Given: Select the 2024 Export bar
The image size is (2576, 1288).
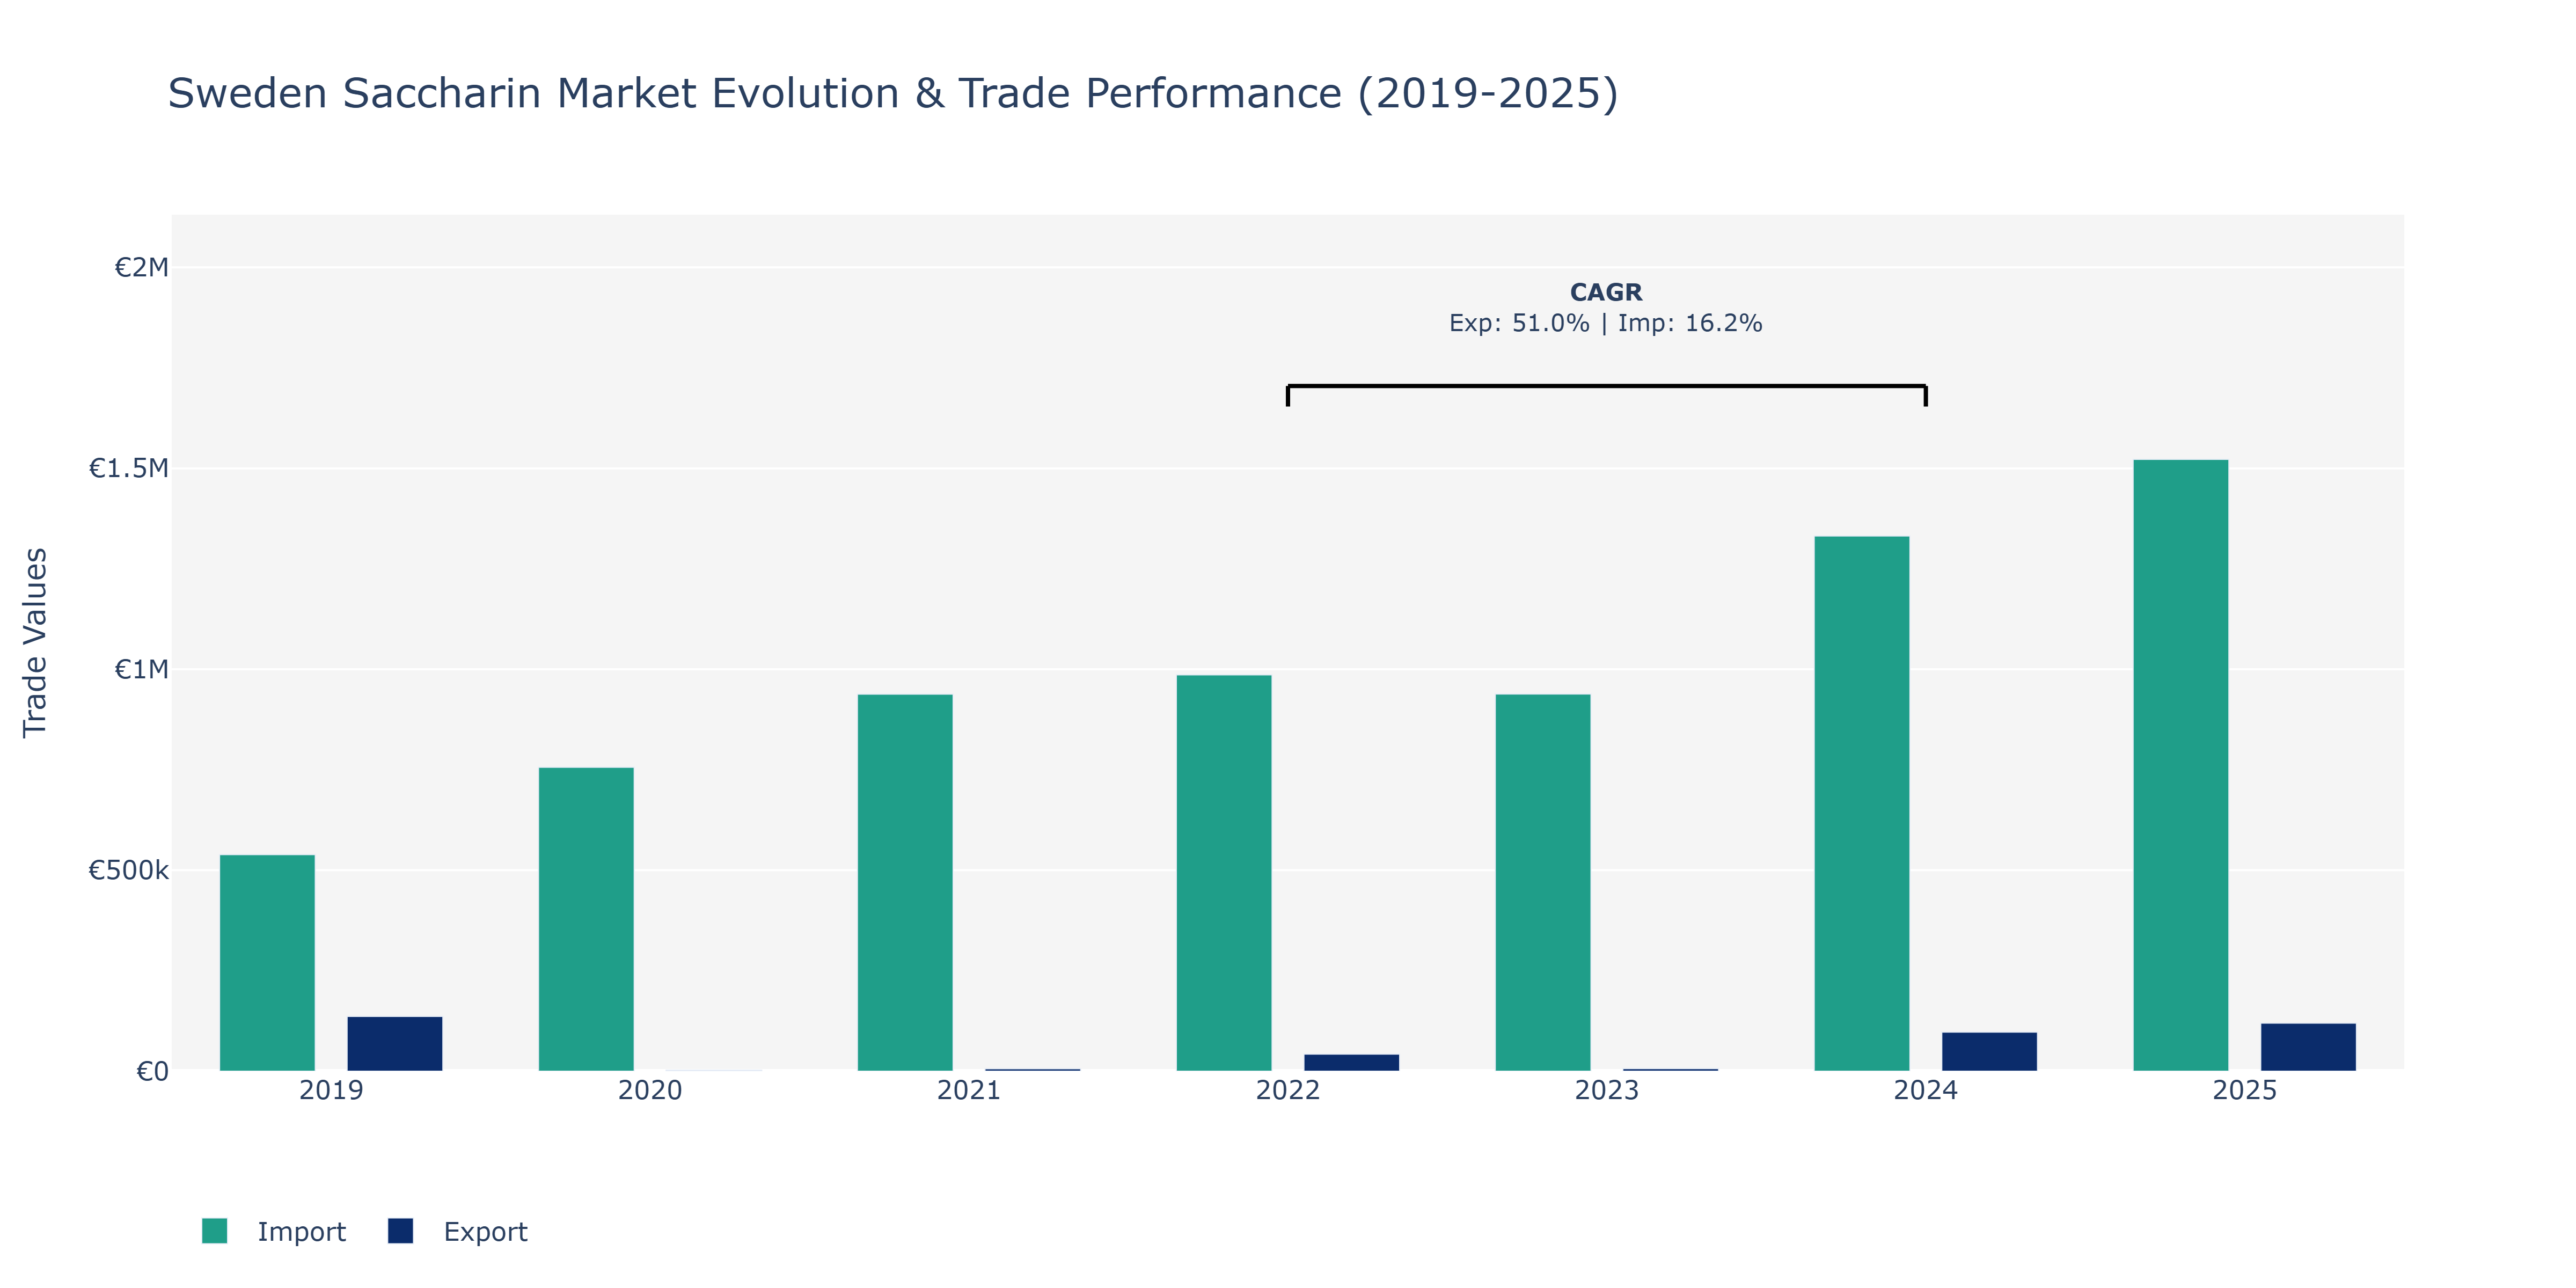Looking at the screenshot, I should (x=1990, y=1052).
